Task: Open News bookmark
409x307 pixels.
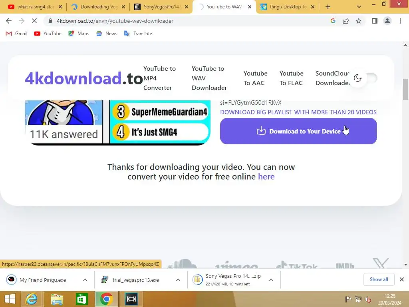Action: pyautogui.click(x=106, y=34)
